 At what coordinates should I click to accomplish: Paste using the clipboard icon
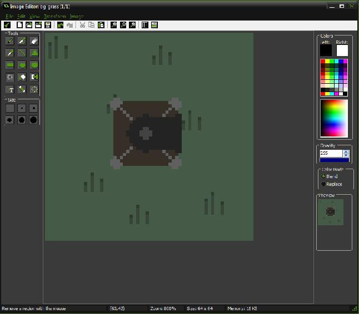pos(101,25)
